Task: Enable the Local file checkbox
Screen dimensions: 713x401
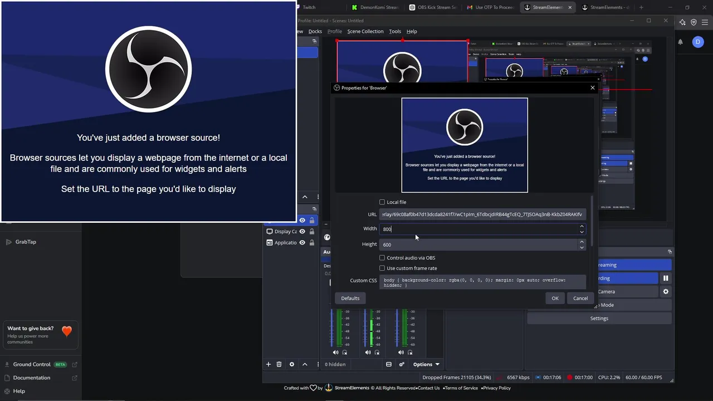Action: [x=382, y=202]
